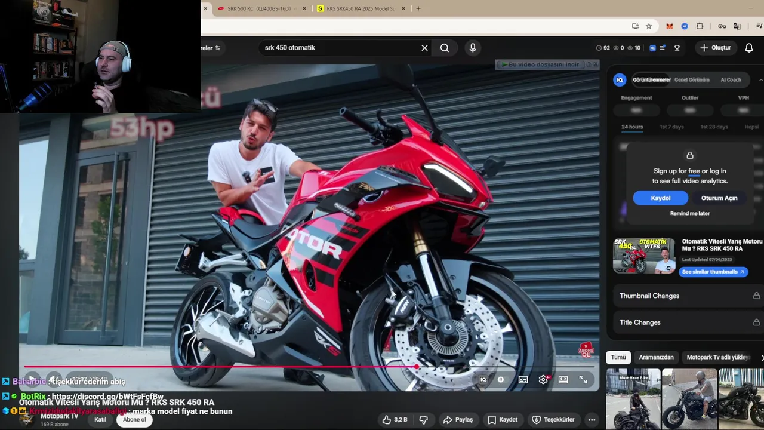Open the vidIQ icon in player controls
Screen dimensions: 764x430
[x=483, y=380]
